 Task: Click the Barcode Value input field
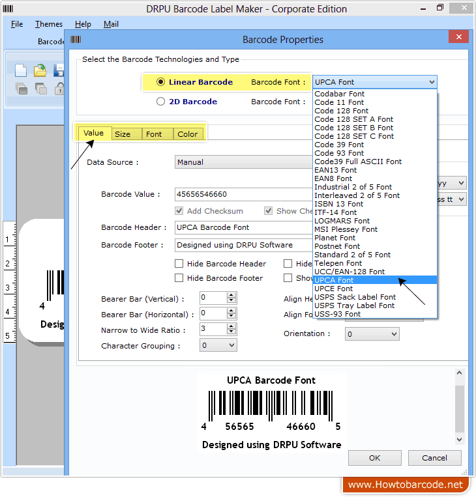tap(244, 194)
